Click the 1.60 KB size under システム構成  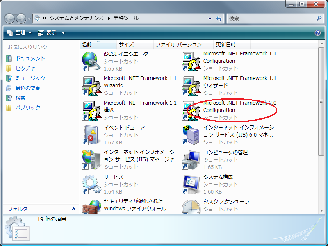coord(212,191)
